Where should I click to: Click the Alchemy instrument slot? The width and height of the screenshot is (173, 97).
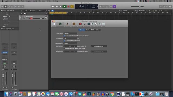(x=5, y=52)
